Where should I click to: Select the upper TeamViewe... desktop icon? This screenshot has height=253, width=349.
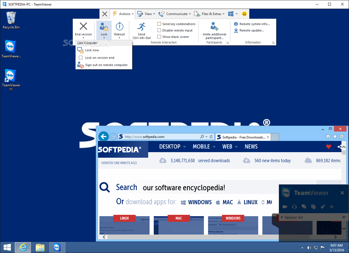[11, 49]
